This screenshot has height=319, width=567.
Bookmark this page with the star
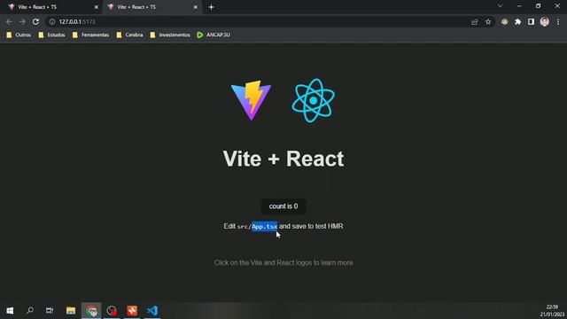[488, 21]
